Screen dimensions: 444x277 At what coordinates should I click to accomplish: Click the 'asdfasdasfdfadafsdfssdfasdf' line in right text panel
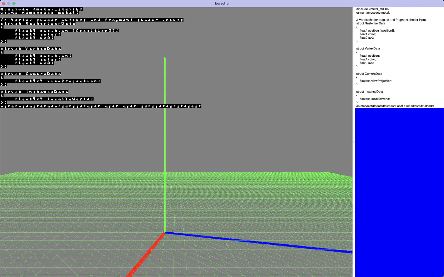coord(395,106)
